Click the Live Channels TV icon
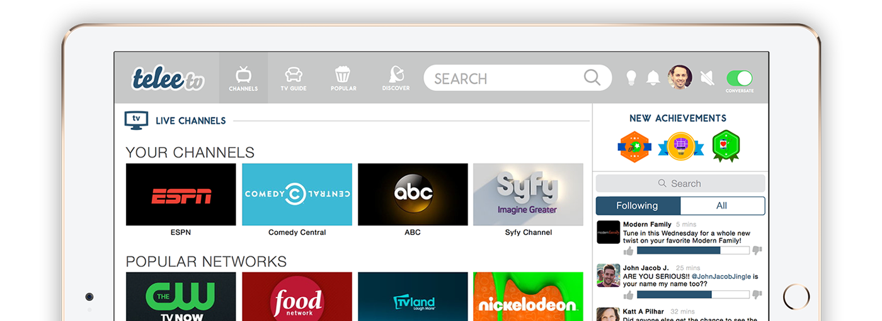This screenshot has width=882, height=321. click(136, 120)
